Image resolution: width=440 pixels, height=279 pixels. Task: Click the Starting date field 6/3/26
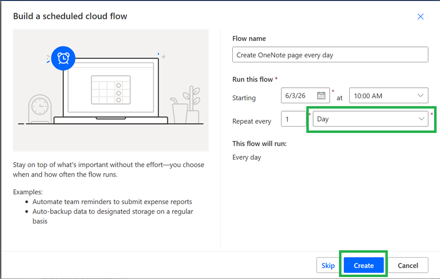point(305,95)
